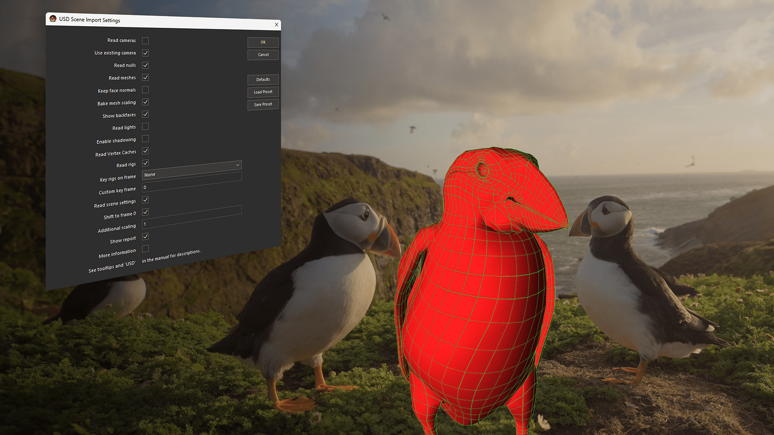Uncheck the Read nulls checkbox
This screenshot has width=774, height=435.
click(x=145, y=65)
